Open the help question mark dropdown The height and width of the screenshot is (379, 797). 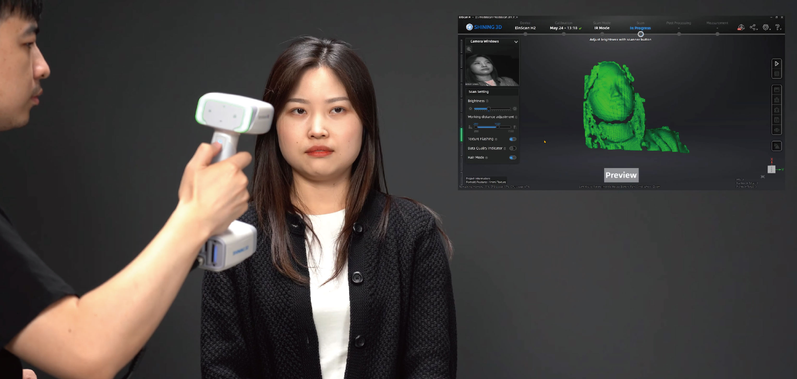click(778, 28)
